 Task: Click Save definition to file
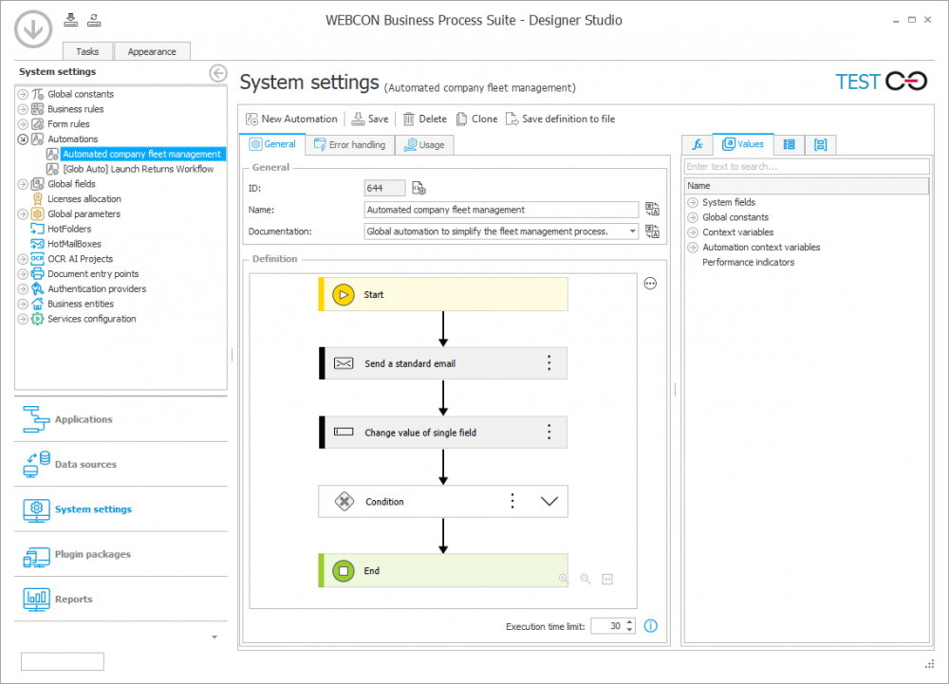coord(561,120)
